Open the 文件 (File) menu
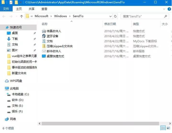172x133 pixels. pyautogui.click(x=6, y=9)
